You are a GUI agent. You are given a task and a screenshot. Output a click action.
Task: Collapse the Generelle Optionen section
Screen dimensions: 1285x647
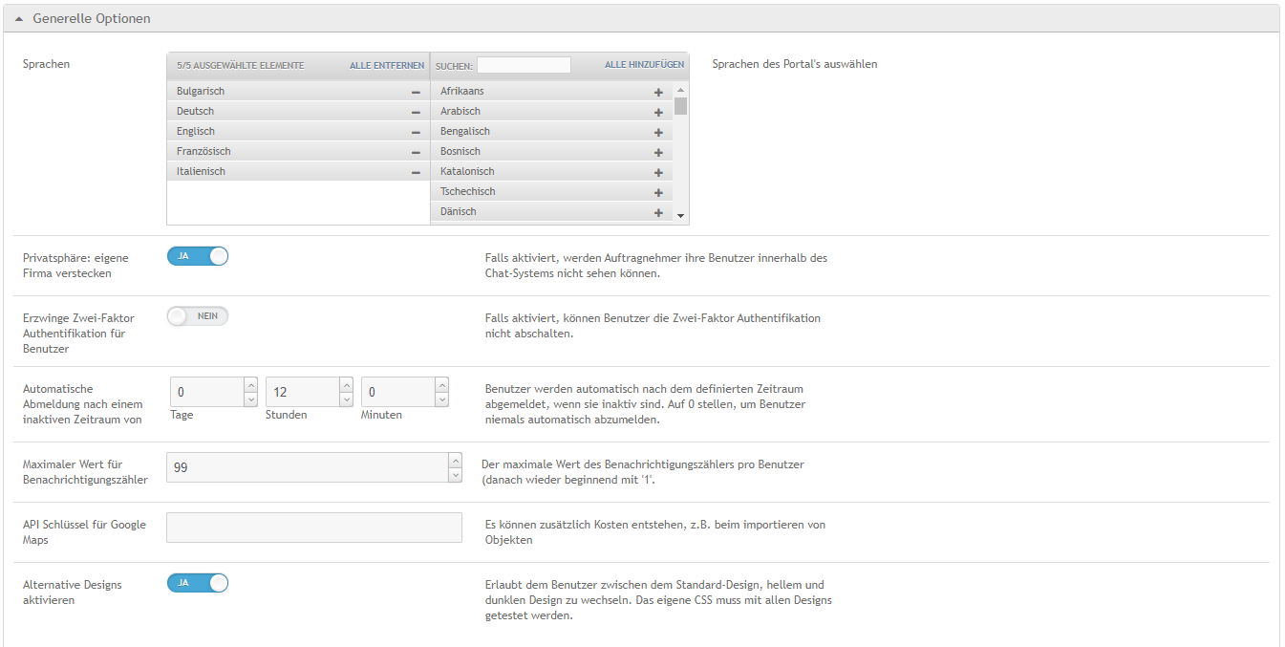(x=19, y=19)
